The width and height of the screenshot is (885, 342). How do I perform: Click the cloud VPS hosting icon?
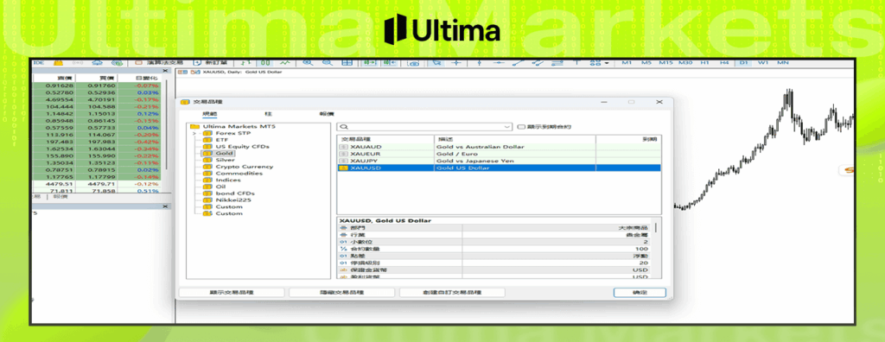pyautogui.click(x=97, y=63)
